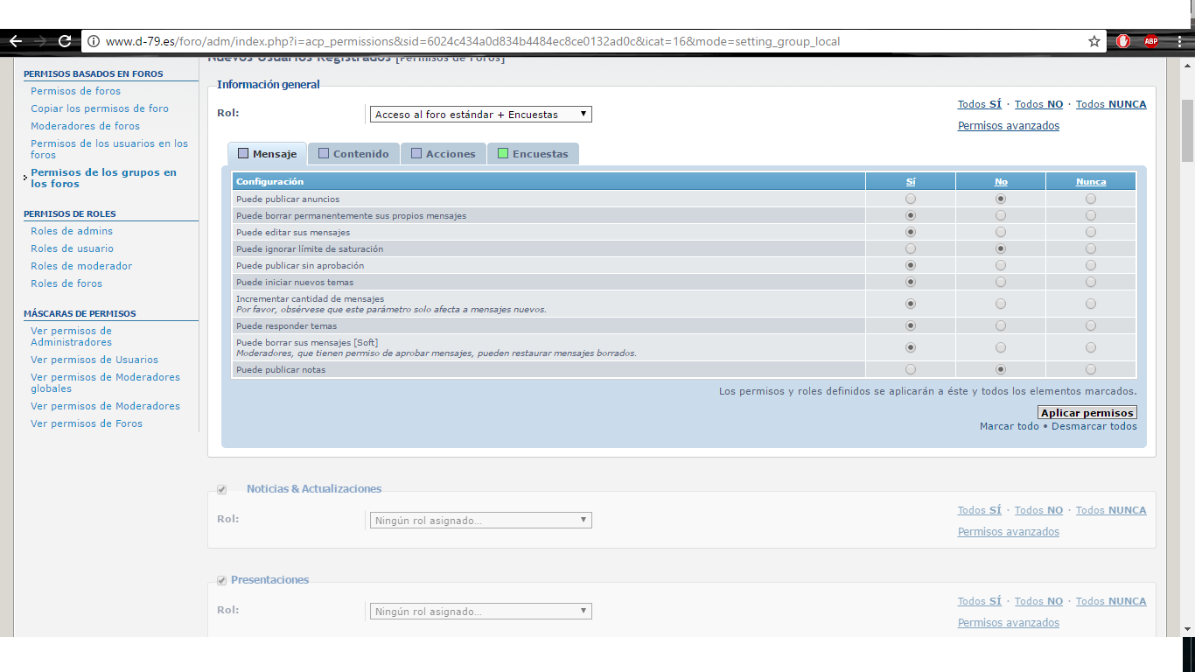Viewport: 1195px width, 672px height.
Task: Click the site info icon in address bar
Action: click(x=94, y=41)
